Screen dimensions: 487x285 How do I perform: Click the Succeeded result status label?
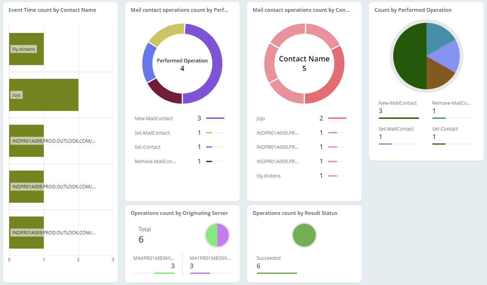[269, 258]
